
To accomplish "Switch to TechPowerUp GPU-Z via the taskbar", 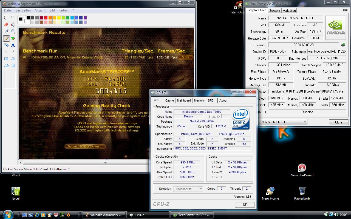I will click(192, 215).
